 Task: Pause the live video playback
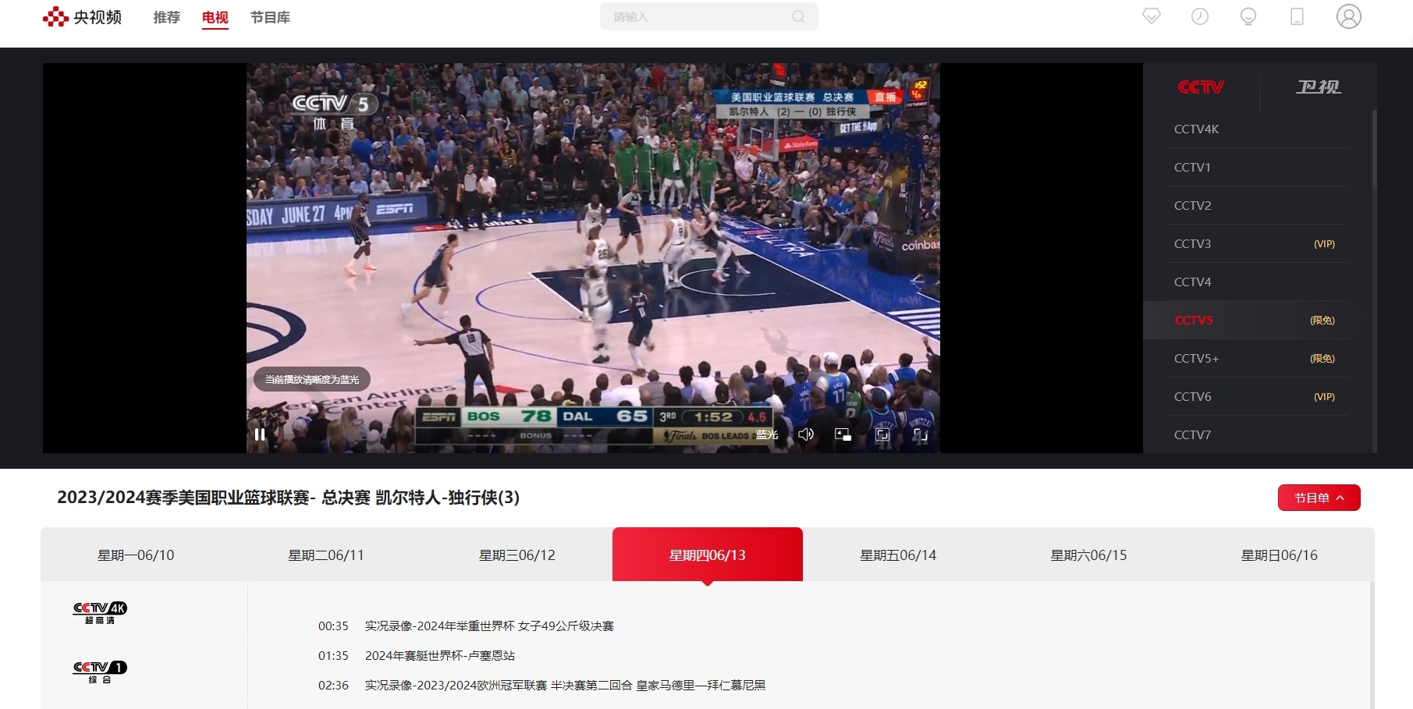260,434
